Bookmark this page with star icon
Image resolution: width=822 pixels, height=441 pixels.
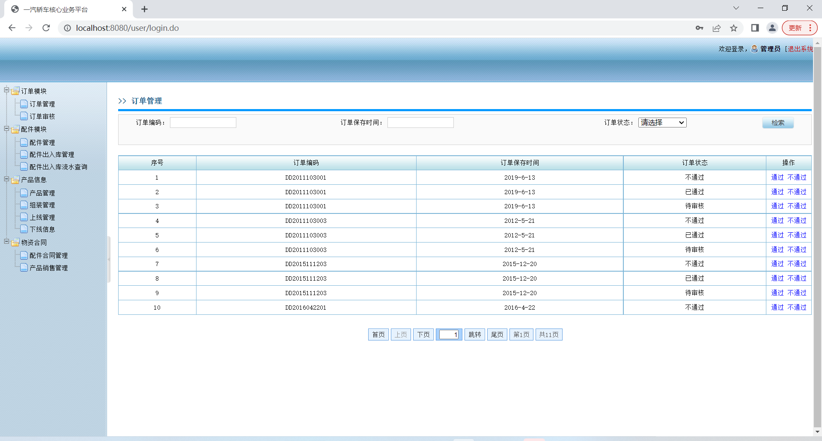734,28
